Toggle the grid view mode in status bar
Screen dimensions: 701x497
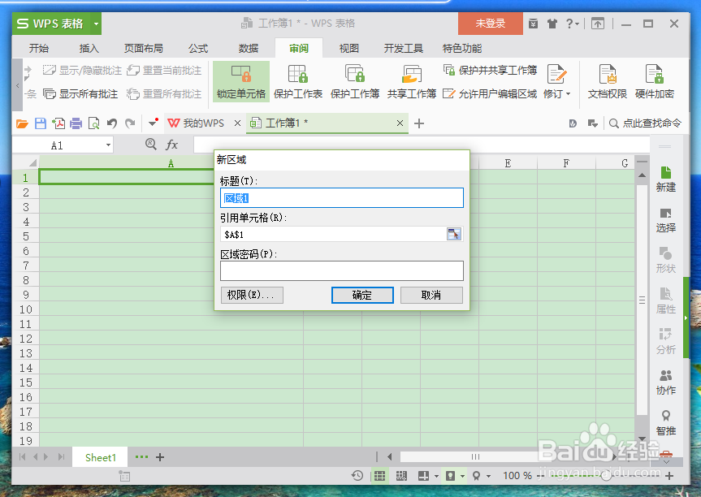(x=379, y=475)
